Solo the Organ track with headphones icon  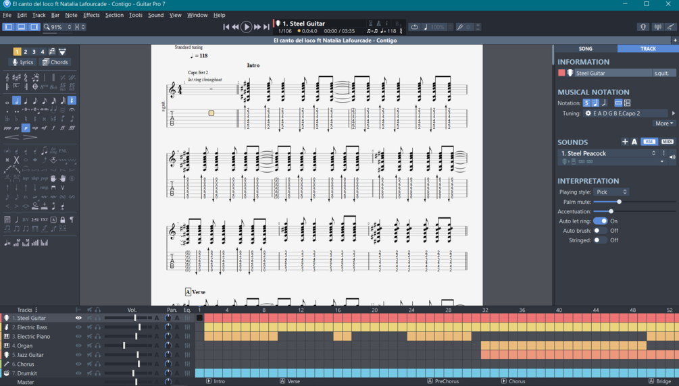(x=98, y=346)
